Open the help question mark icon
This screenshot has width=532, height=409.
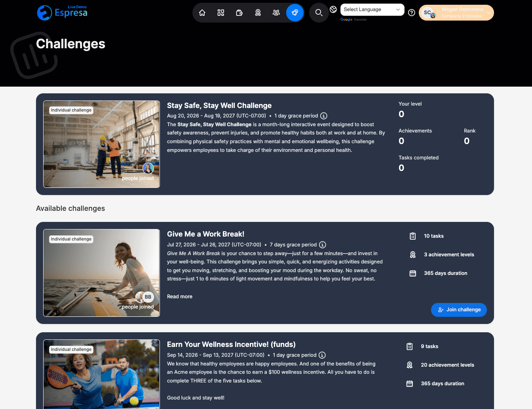[x=412, y=13]
